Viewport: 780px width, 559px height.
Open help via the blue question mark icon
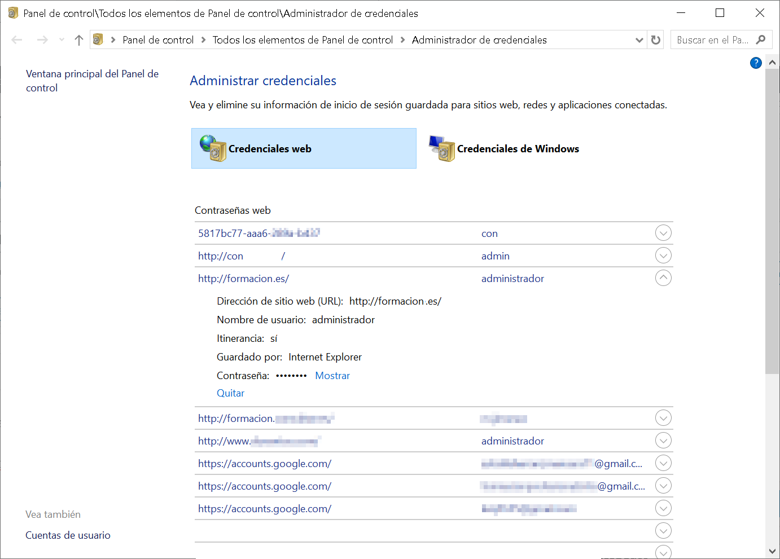click(x=756, y=63)
